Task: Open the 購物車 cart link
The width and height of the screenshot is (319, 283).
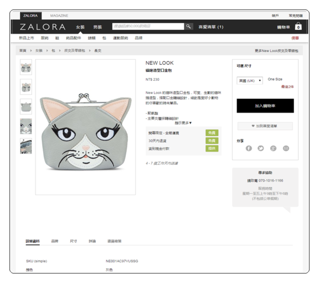Action: (x=283, y=27)
